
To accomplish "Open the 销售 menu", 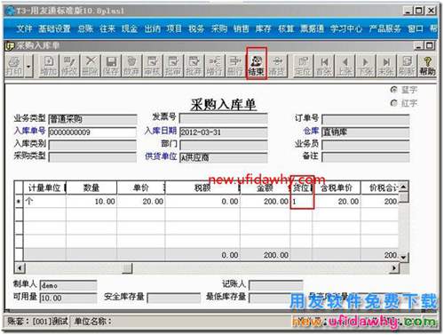I will 241,28.
